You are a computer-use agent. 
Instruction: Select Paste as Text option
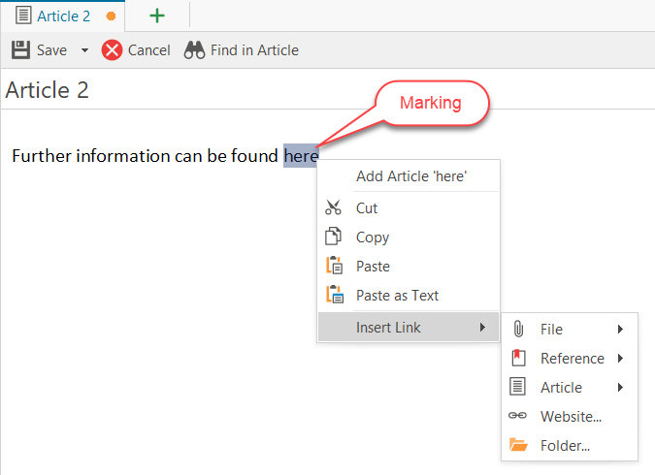397,296
